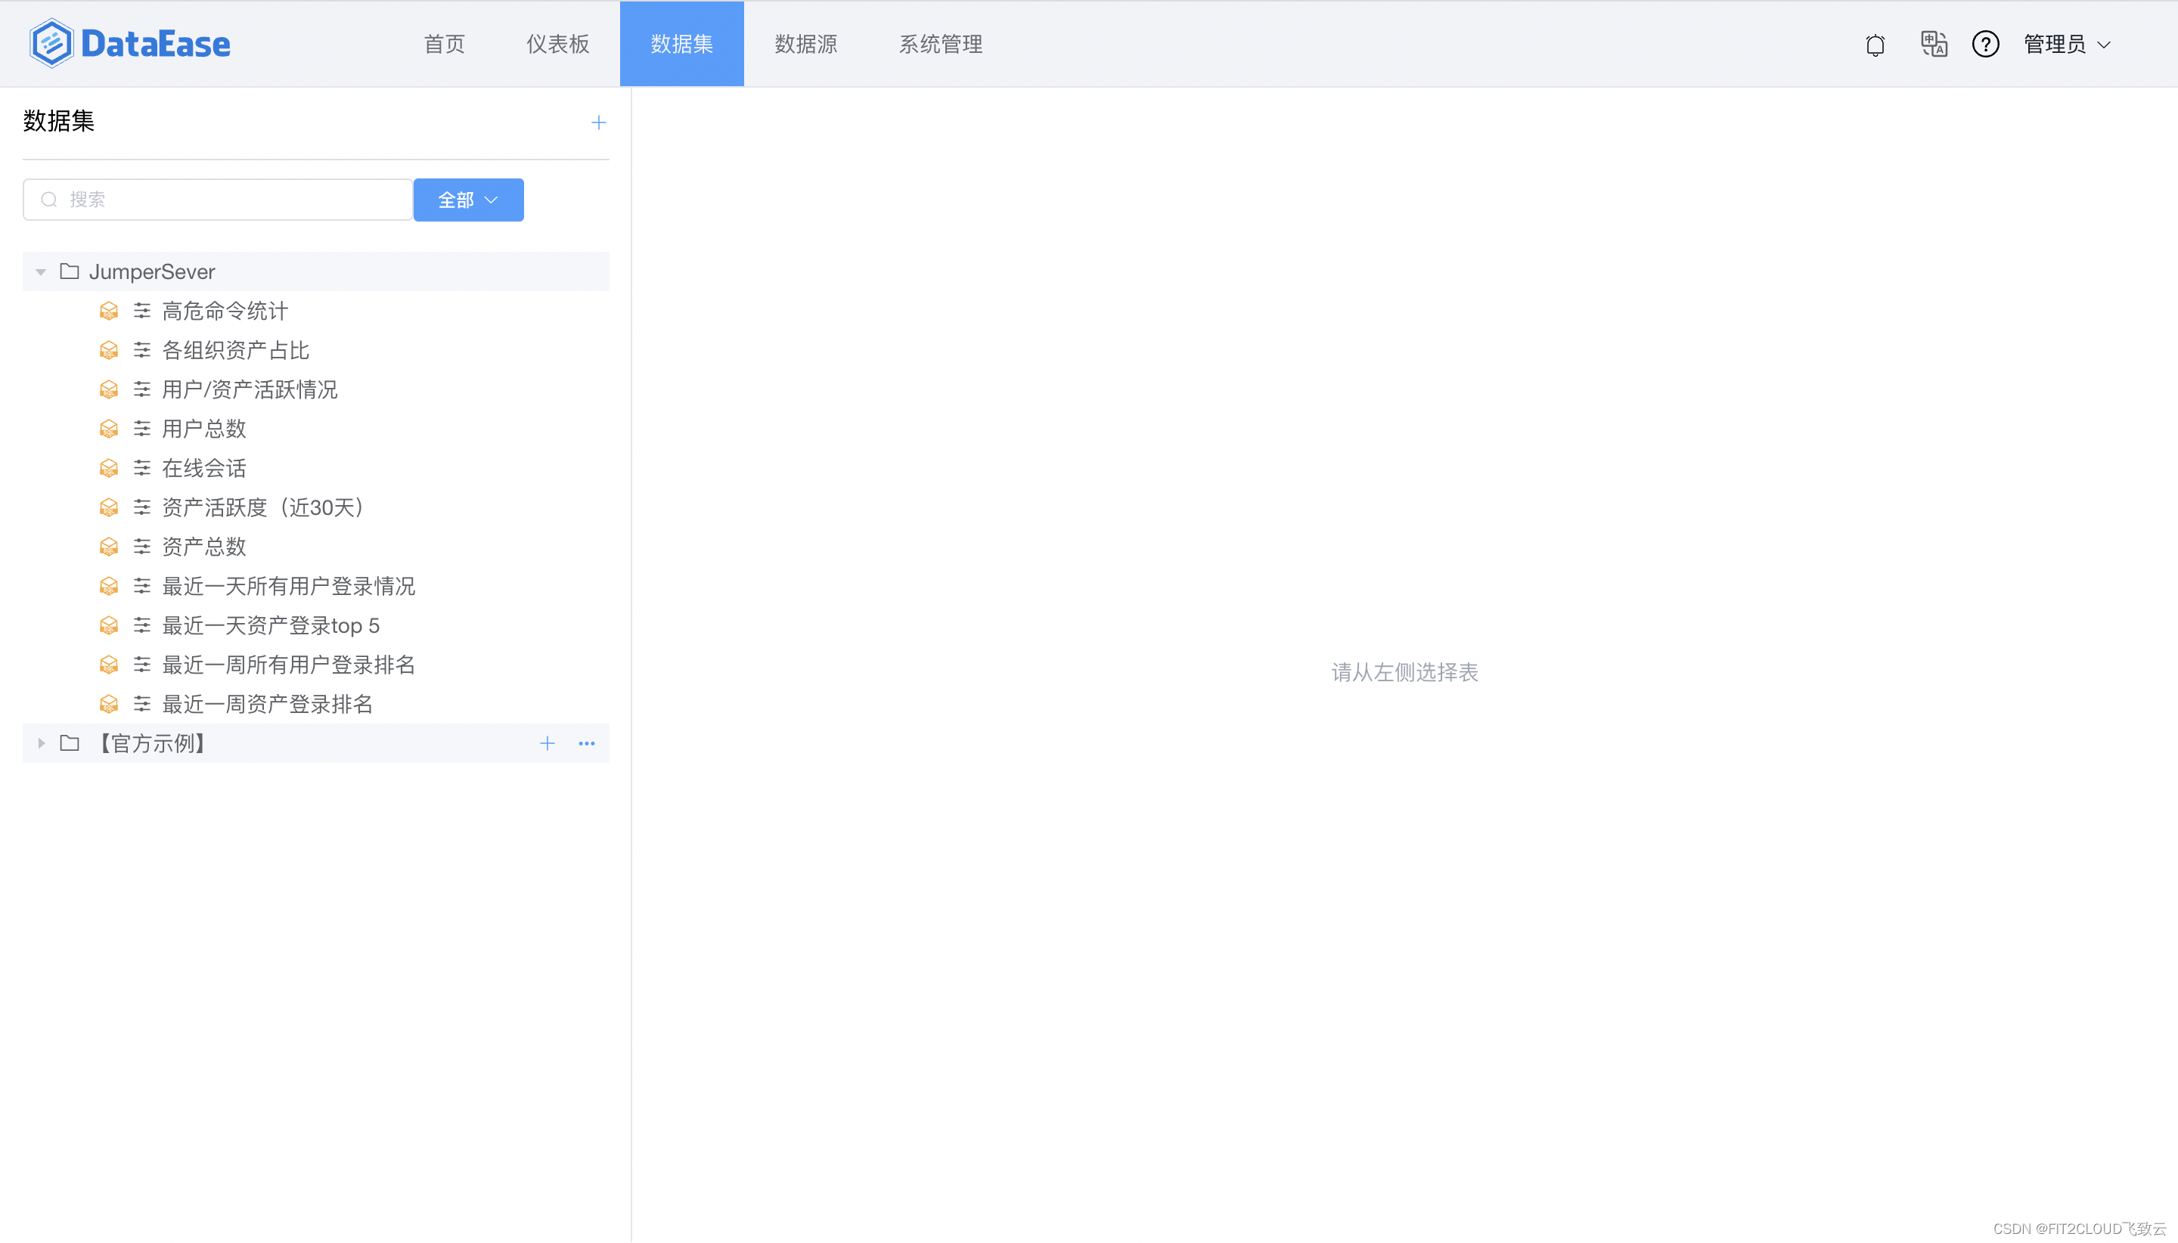Click the plus icon beside 数据集 heading
The image size is (2178, 1243).
pos(598,122)
